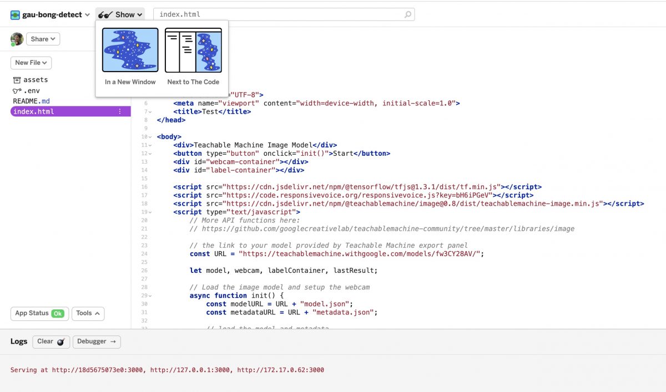Click the user avatar picture
Image resolution: width=666 pixels, height=392 pixels.
pos(17,39)
